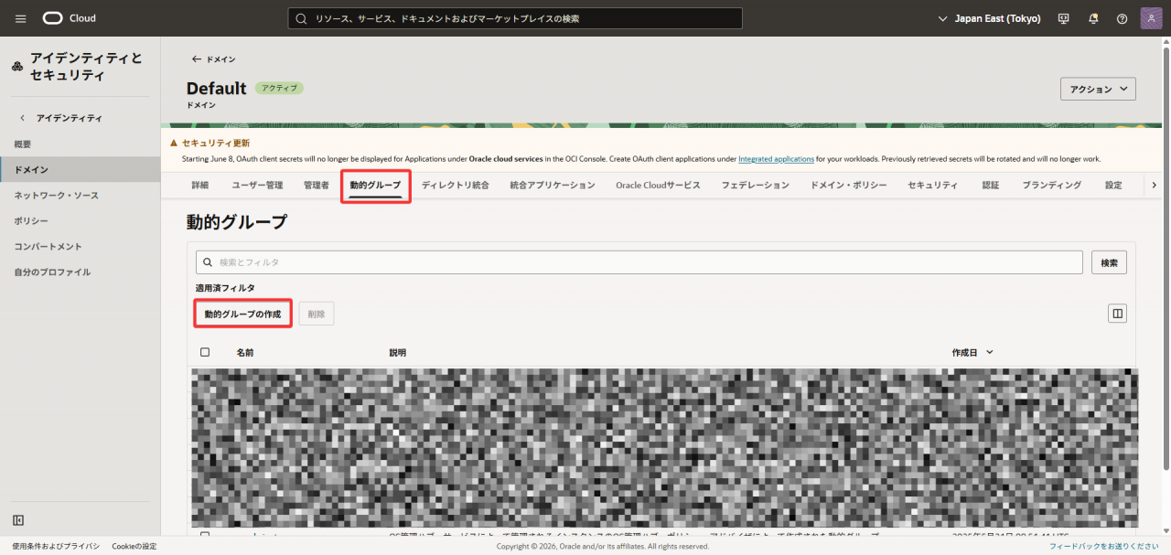Click the security update warning triangle icon
This screenshot has width=1171, height=555.
(x=174, y=143)
